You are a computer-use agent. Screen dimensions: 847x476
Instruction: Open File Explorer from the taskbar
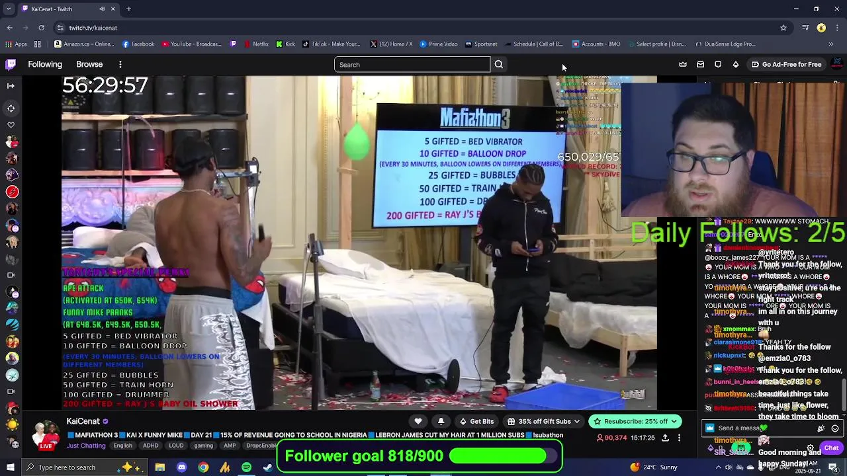pos(159,467)
